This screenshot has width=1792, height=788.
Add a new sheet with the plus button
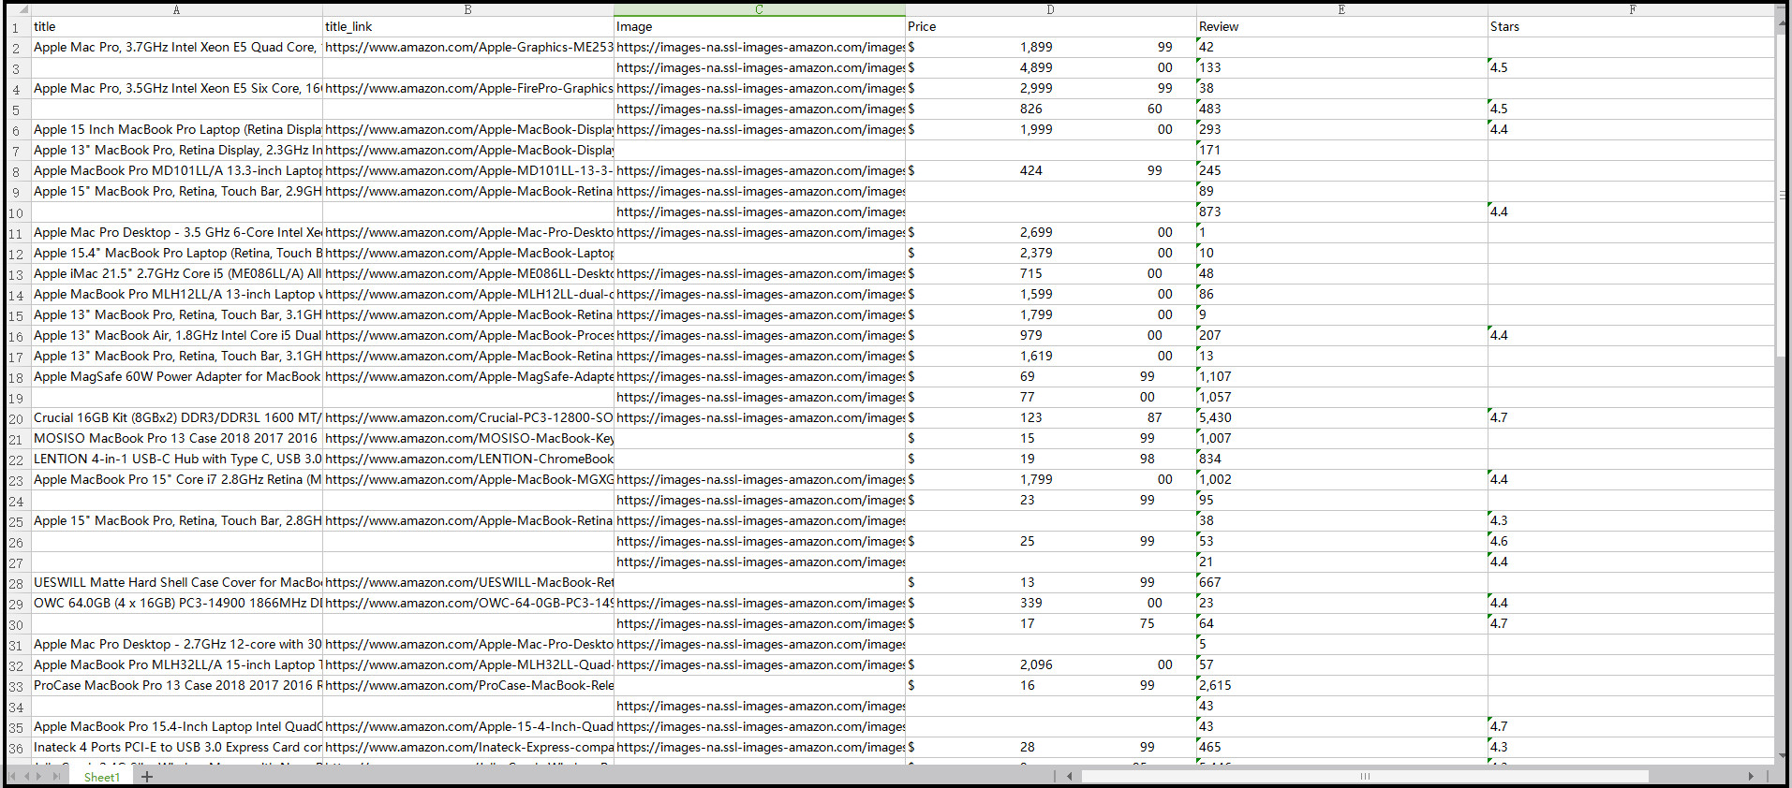click(147, 777)
